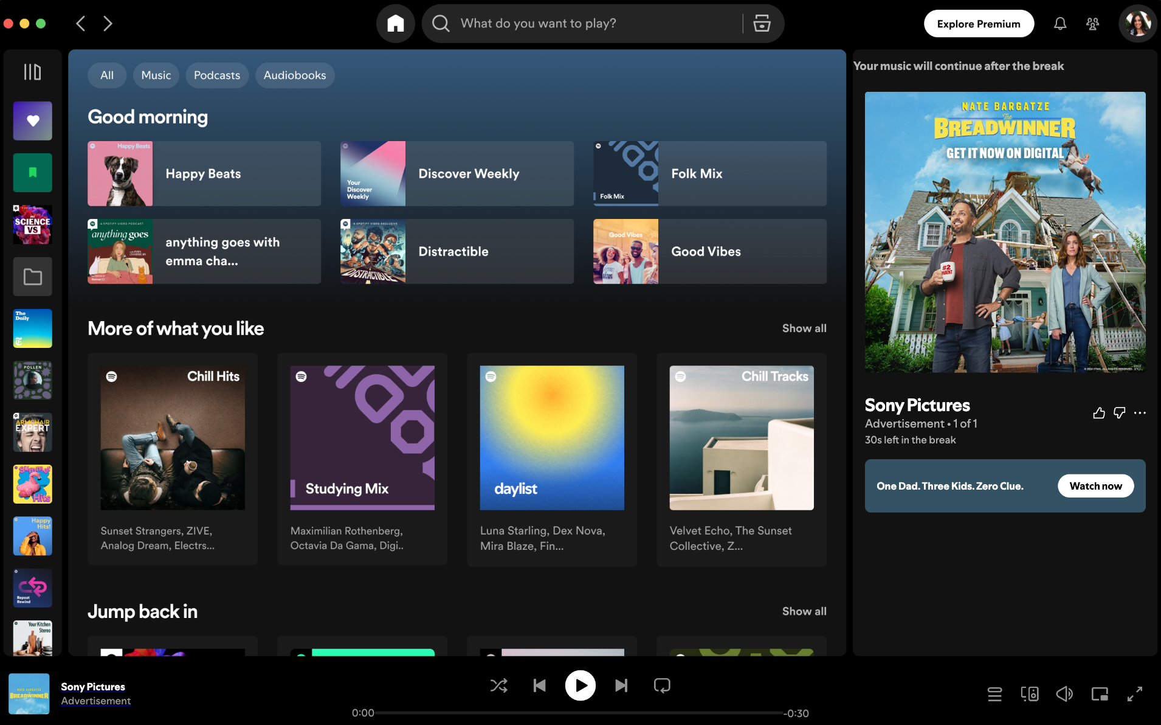1161x725 pixels.
Task: Show all in Jump back in
Action: point(804,611)
